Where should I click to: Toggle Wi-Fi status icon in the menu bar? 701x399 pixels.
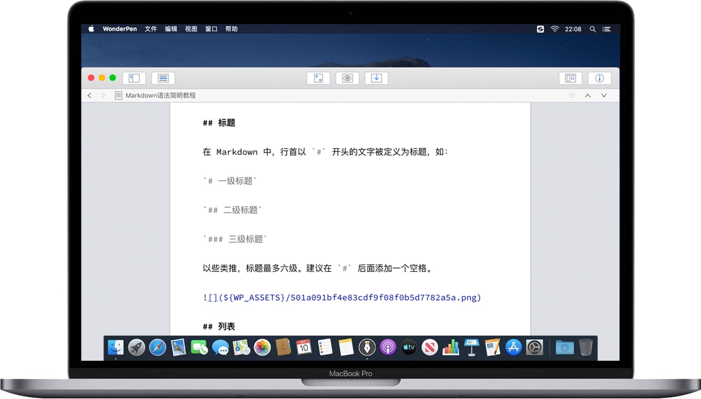click(554, 29)
